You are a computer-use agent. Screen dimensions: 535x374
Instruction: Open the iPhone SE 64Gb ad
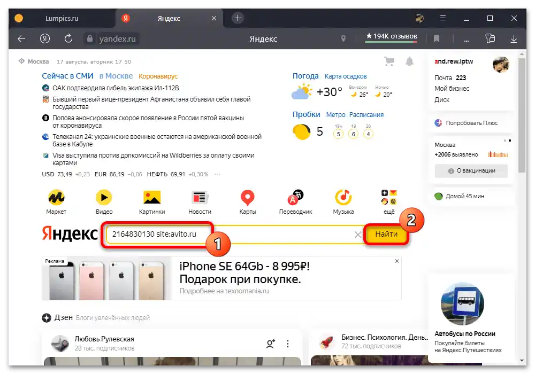point(244,272)
